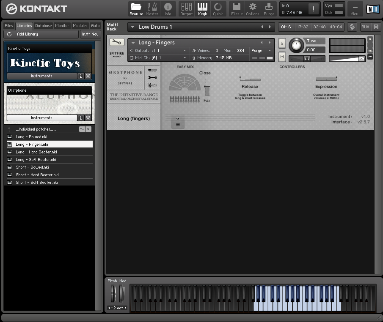The height and width of the screenshot is (322, 383).
Task: Select Long - Fingers.nki patch
Action: coord(50,145)
